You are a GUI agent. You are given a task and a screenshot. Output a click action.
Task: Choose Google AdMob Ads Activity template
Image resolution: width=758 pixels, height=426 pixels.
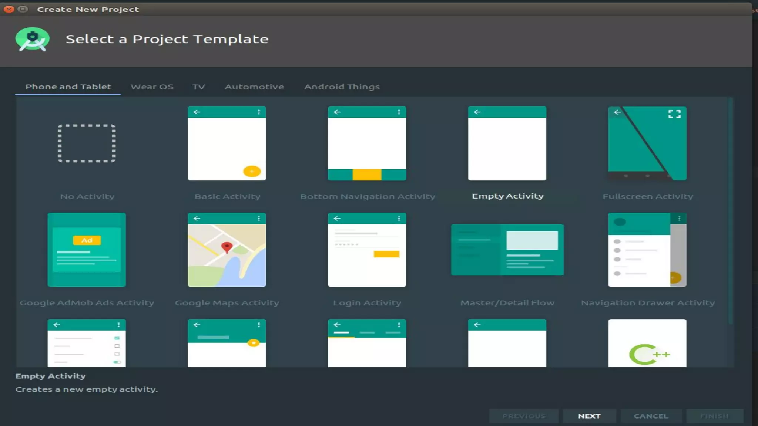(87, 250)
